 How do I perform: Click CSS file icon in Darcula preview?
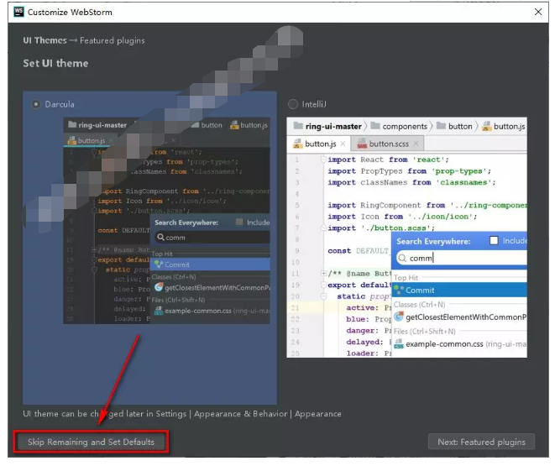159,311
